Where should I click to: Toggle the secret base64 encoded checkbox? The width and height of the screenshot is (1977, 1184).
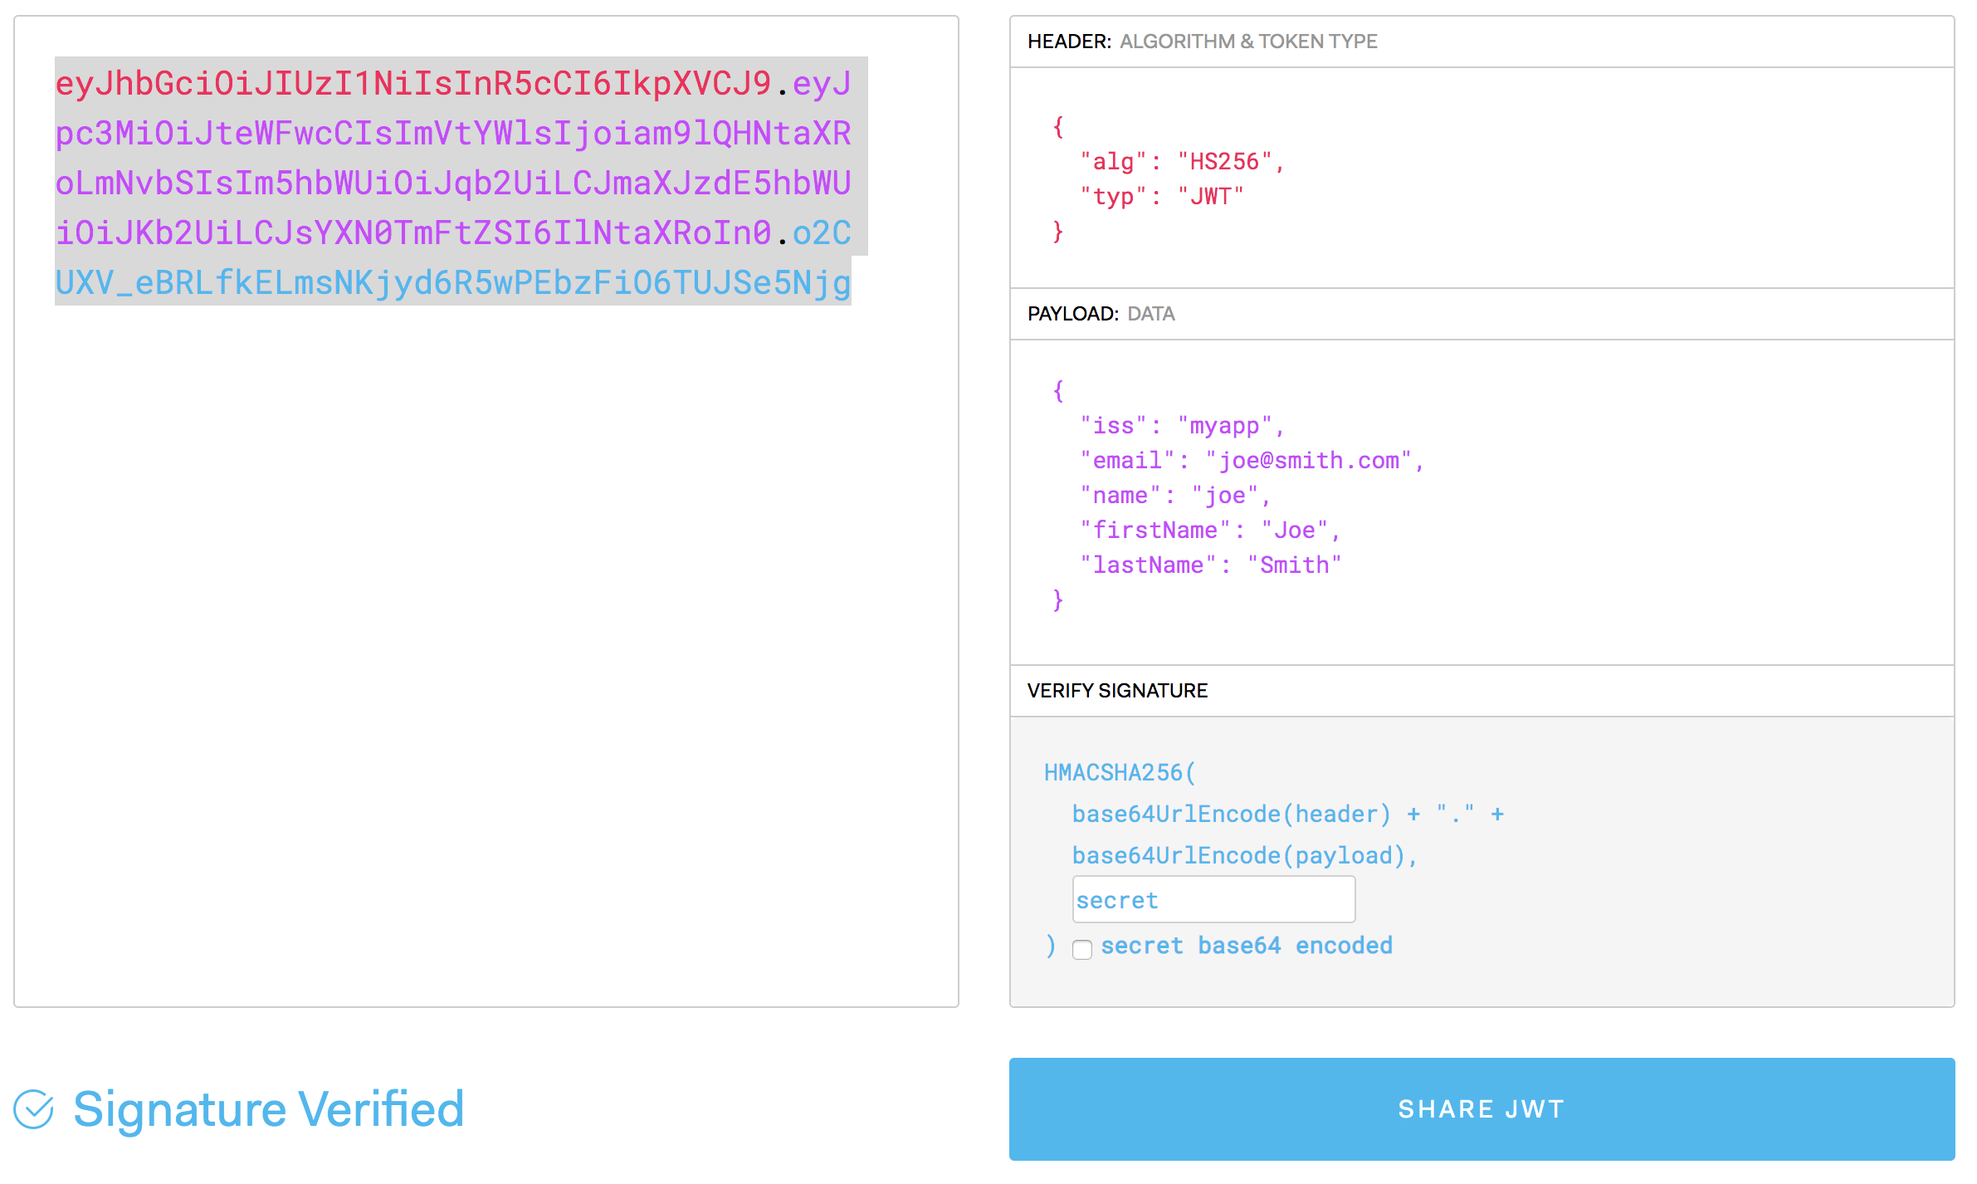[x=1081, y=949]
